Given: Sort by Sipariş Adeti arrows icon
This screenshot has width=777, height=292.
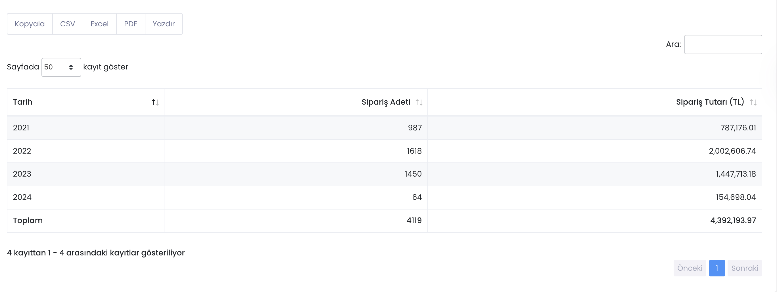Looking at the screenshot, I should 419,102.
